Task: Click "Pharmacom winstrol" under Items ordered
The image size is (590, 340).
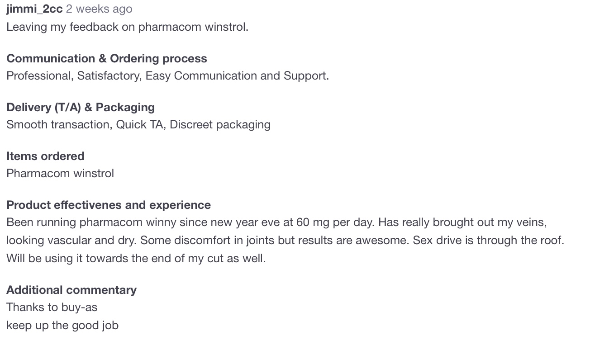Action: [x=60, y=174]
